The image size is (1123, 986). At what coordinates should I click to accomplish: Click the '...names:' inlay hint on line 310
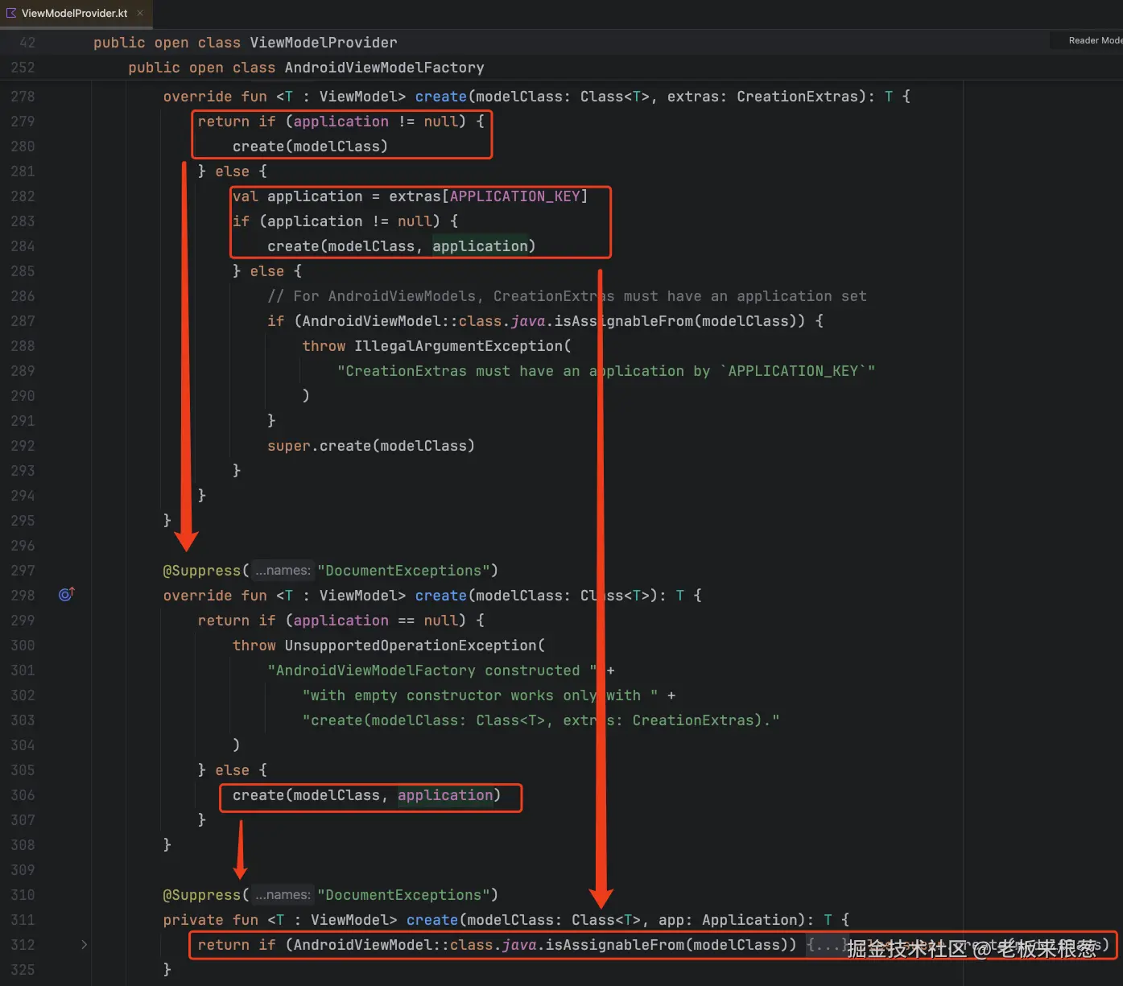coord(283,895)
